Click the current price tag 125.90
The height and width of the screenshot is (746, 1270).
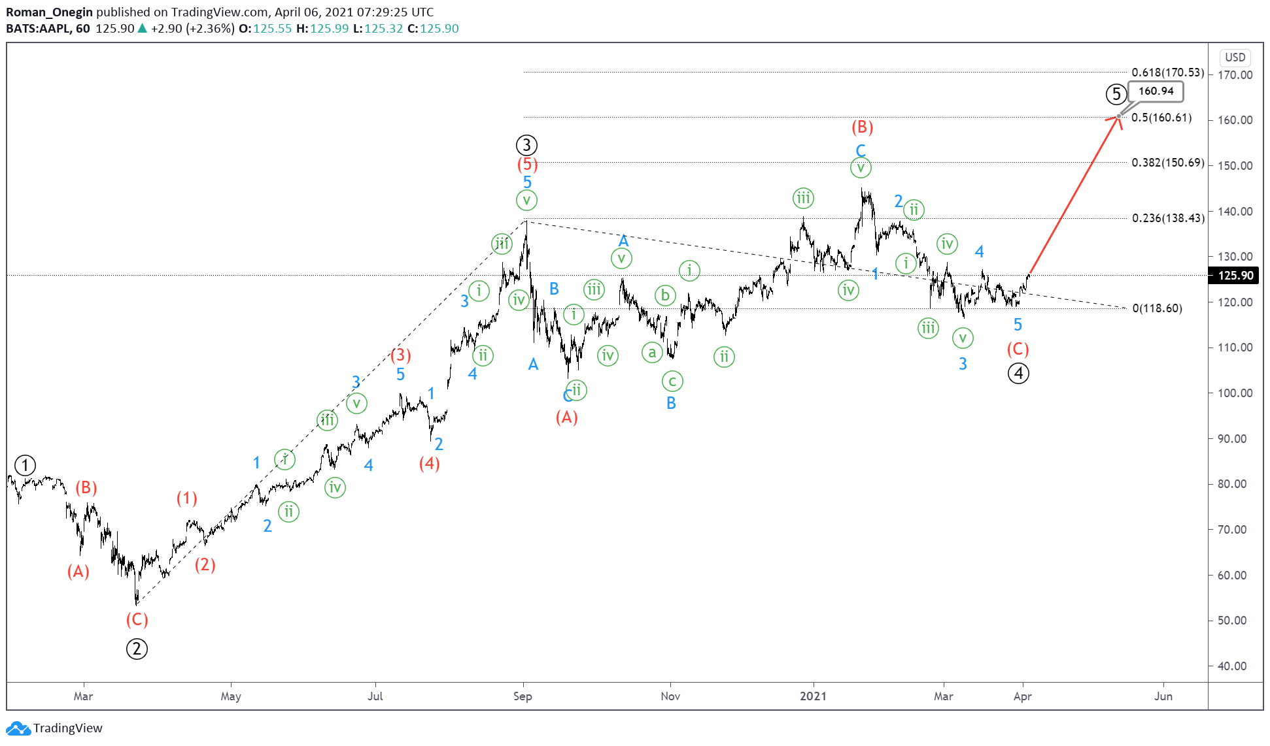(1235, 276)
